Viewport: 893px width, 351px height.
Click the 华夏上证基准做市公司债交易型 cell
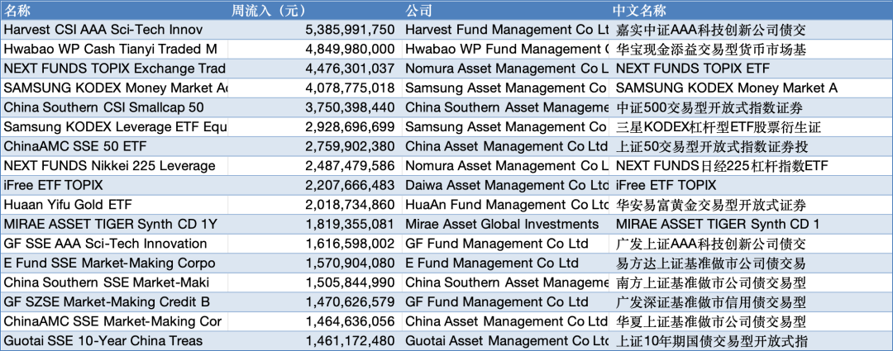(751, 322)
